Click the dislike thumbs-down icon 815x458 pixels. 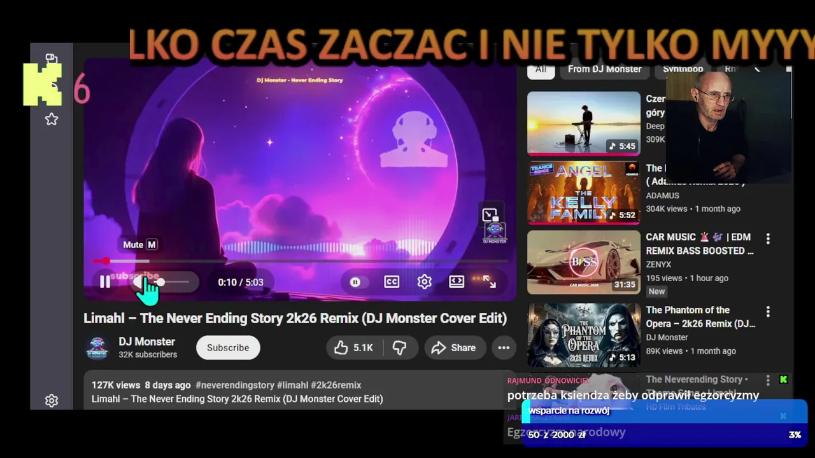(x=400, y=348)
